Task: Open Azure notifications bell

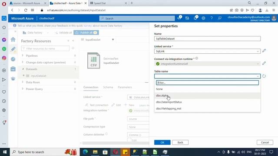Action: click(195, 18)
